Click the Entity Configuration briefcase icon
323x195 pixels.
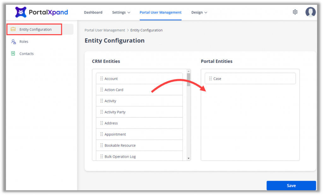[x=13, y=29]
